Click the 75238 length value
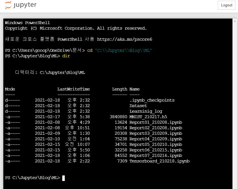 [121, 139]
